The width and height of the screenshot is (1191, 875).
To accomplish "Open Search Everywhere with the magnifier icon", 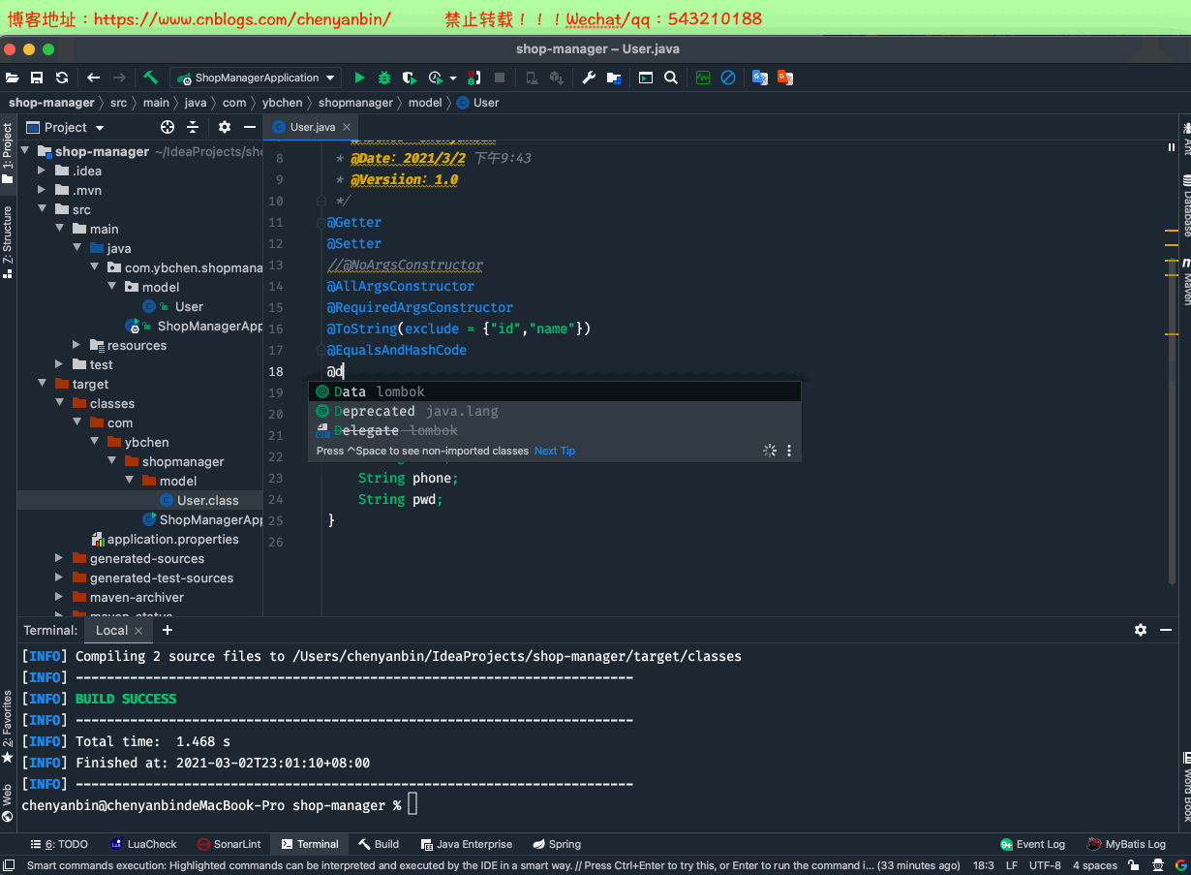I will coord(670,78).
